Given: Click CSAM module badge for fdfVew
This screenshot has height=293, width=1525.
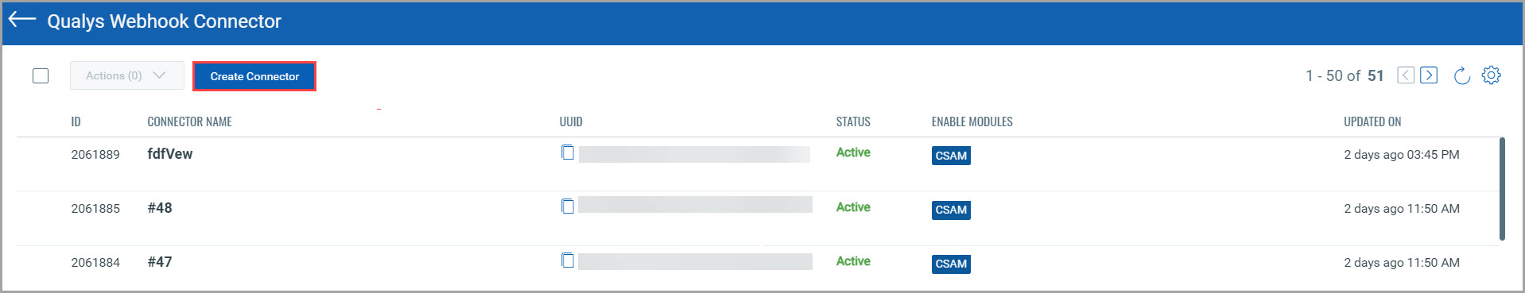Looking at the screenshot, I should pos(951,156).
